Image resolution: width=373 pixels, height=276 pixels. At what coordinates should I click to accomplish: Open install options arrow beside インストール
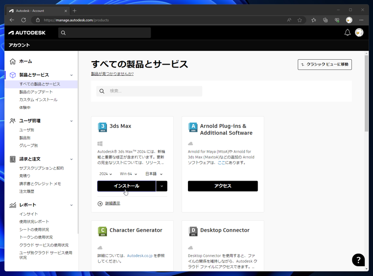[x=162, y=186]
